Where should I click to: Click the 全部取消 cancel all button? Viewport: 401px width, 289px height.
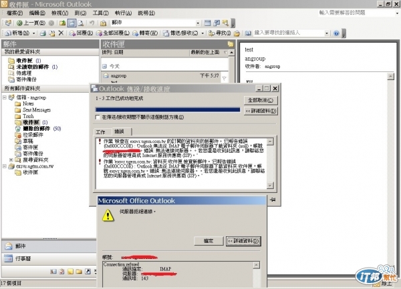pyautogui.click(x=261, y=100)
